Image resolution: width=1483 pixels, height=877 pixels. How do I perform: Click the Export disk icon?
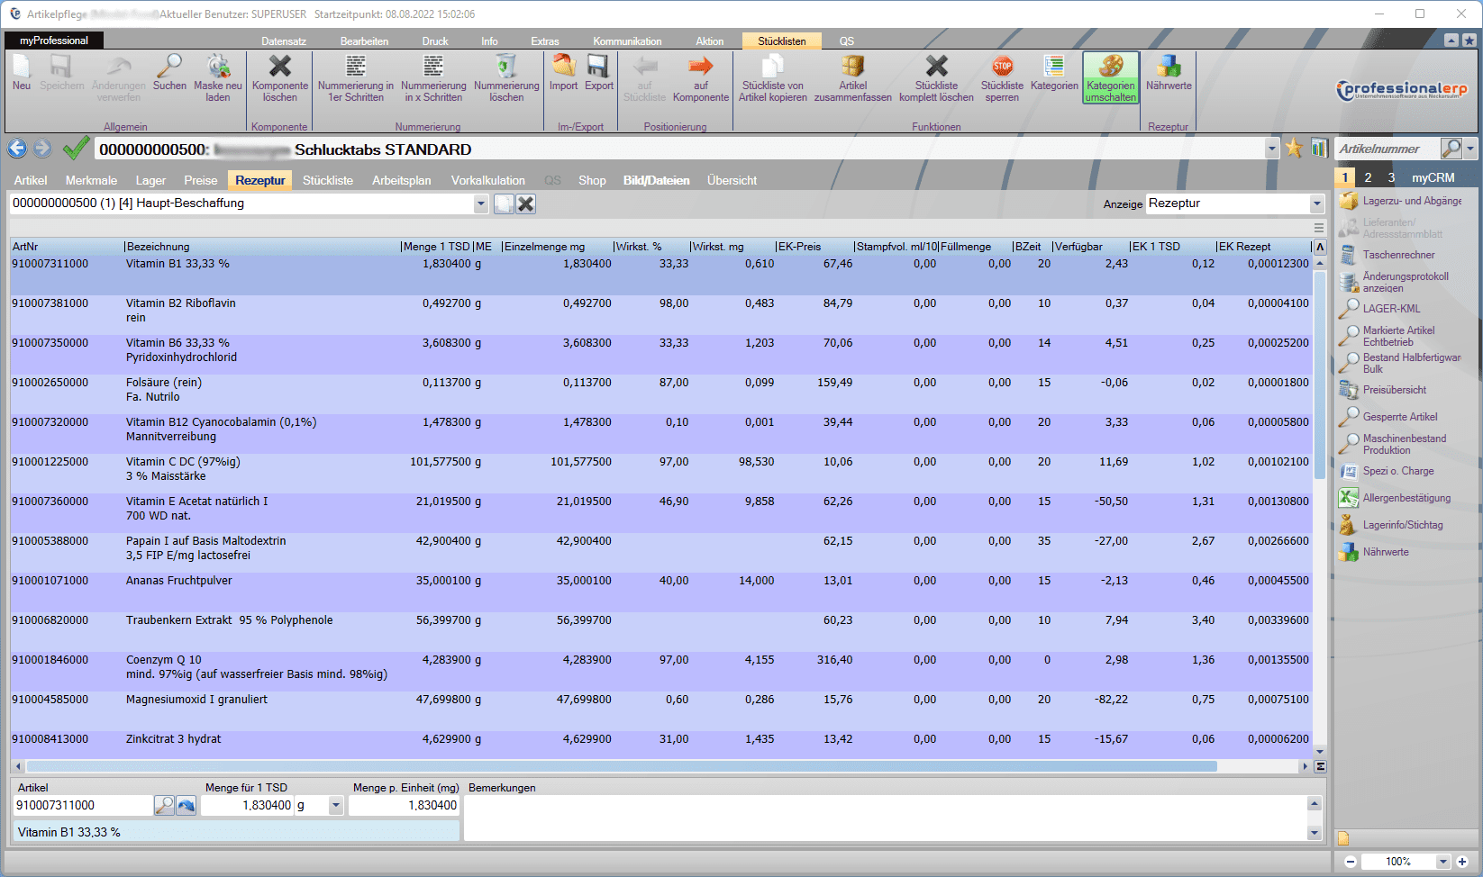598,67
